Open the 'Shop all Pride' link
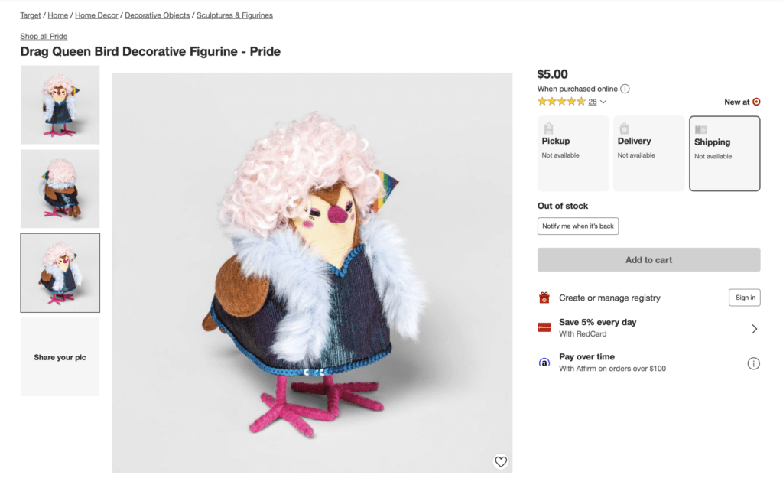 [x=43, y=36]
